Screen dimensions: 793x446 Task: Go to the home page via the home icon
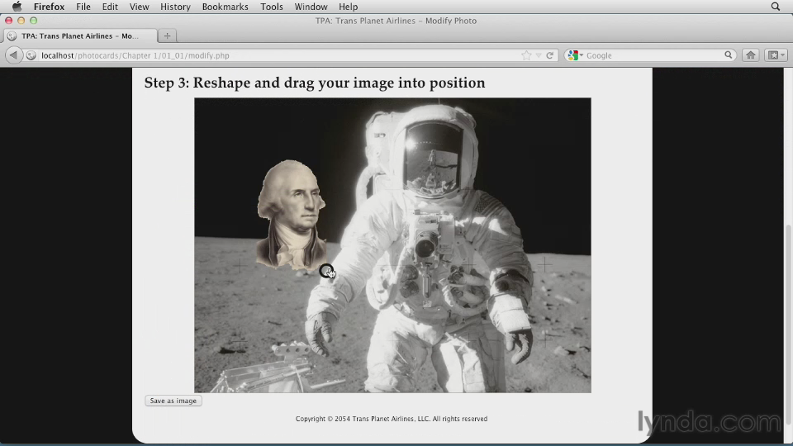(751, 55)
